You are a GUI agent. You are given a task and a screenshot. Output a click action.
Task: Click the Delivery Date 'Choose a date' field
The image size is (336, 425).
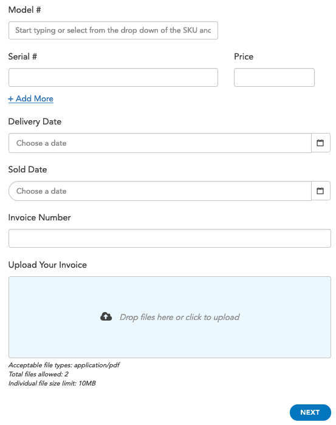click(x=160, y=143)
